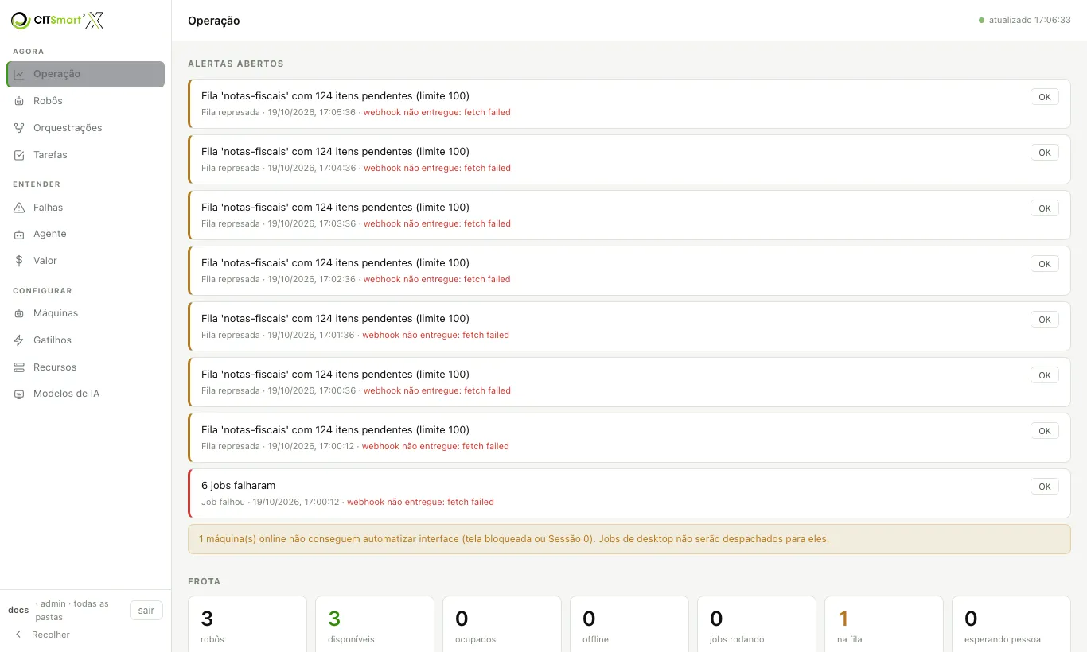Click the Recursos server icon
The height and width of the screenshot is (652, 1087).
pos(19,367)
